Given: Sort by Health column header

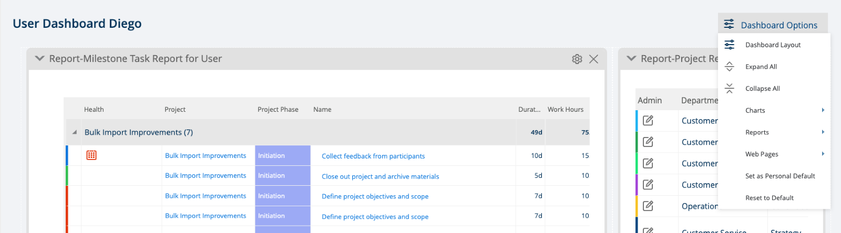Looking at the screenshot, I should pyautogui.click(x=94, y=110).
